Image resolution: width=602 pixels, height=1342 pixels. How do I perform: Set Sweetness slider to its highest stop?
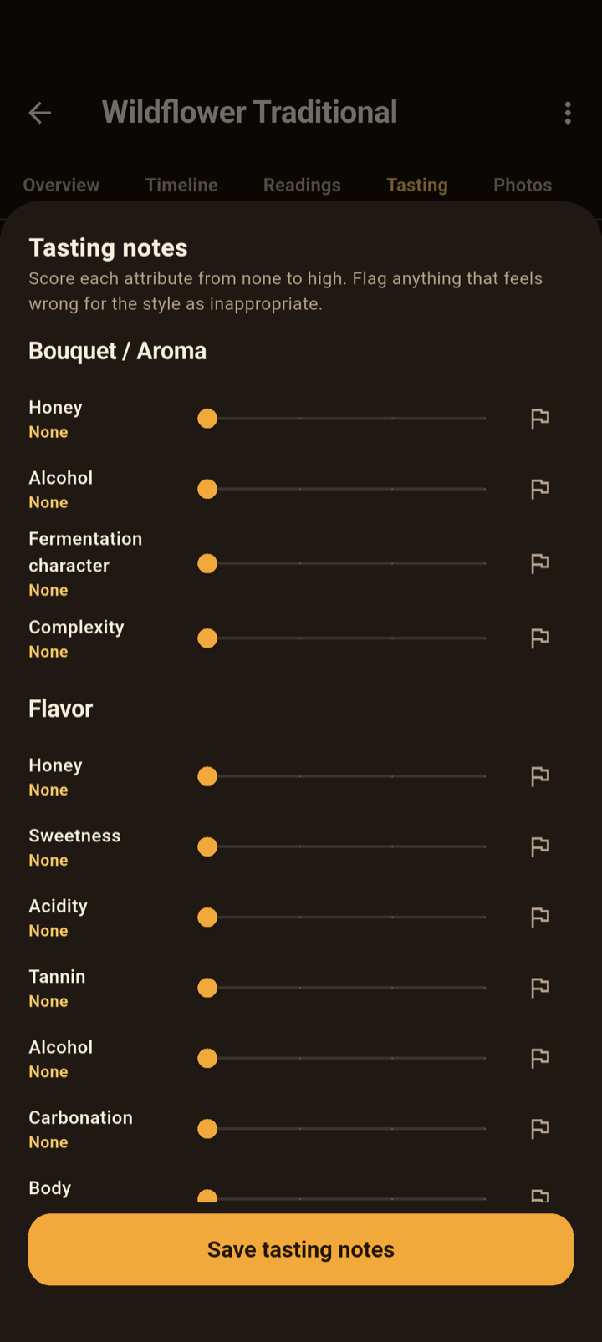pyautogui.click(x=485, y=847)
